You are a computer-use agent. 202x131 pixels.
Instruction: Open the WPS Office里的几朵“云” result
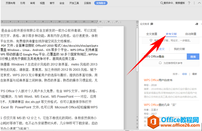coord(160,105)
